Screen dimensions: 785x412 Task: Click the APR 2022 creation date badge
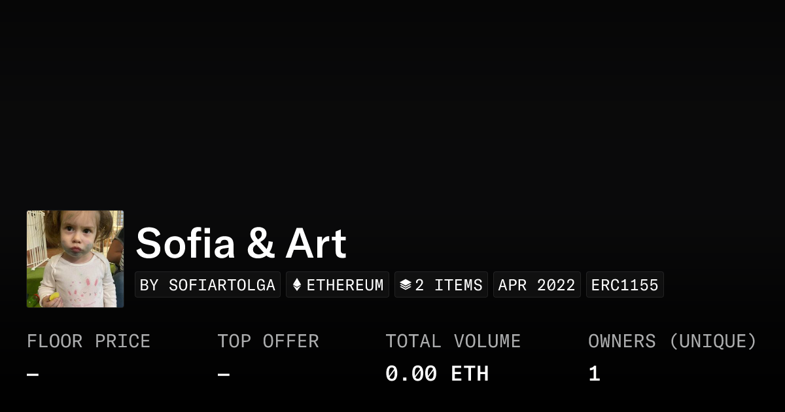tap(536, 285)
